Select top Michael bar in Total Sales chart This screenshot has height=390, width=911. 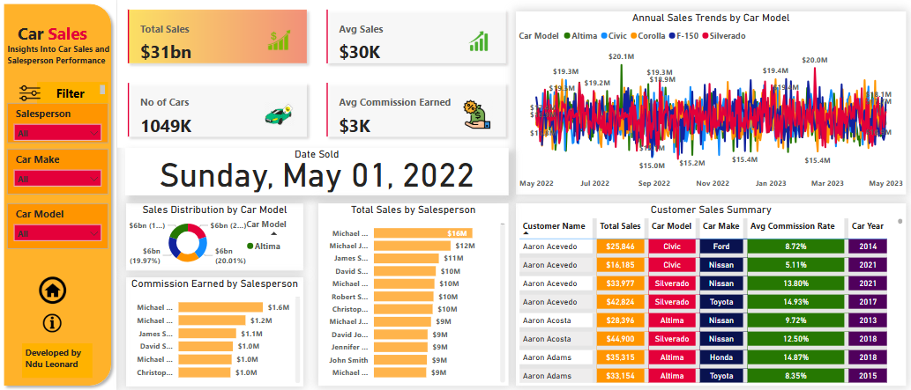click(x=423, y=233)
